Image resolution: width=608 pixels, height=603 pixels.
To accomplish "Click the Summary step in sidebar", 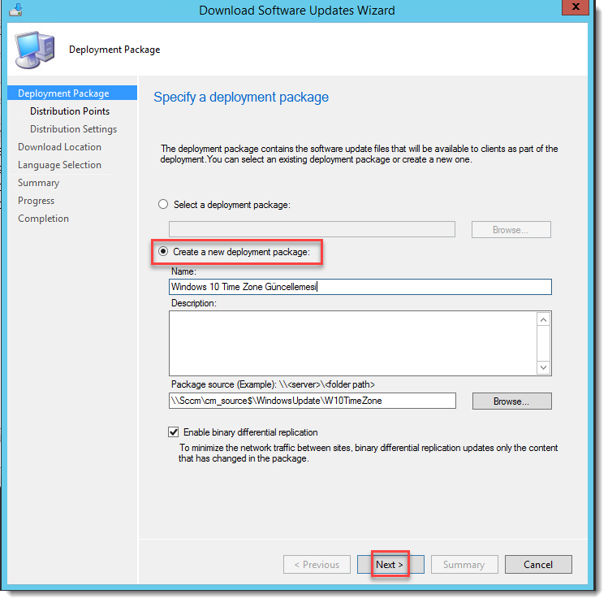I will click(38, 183).
